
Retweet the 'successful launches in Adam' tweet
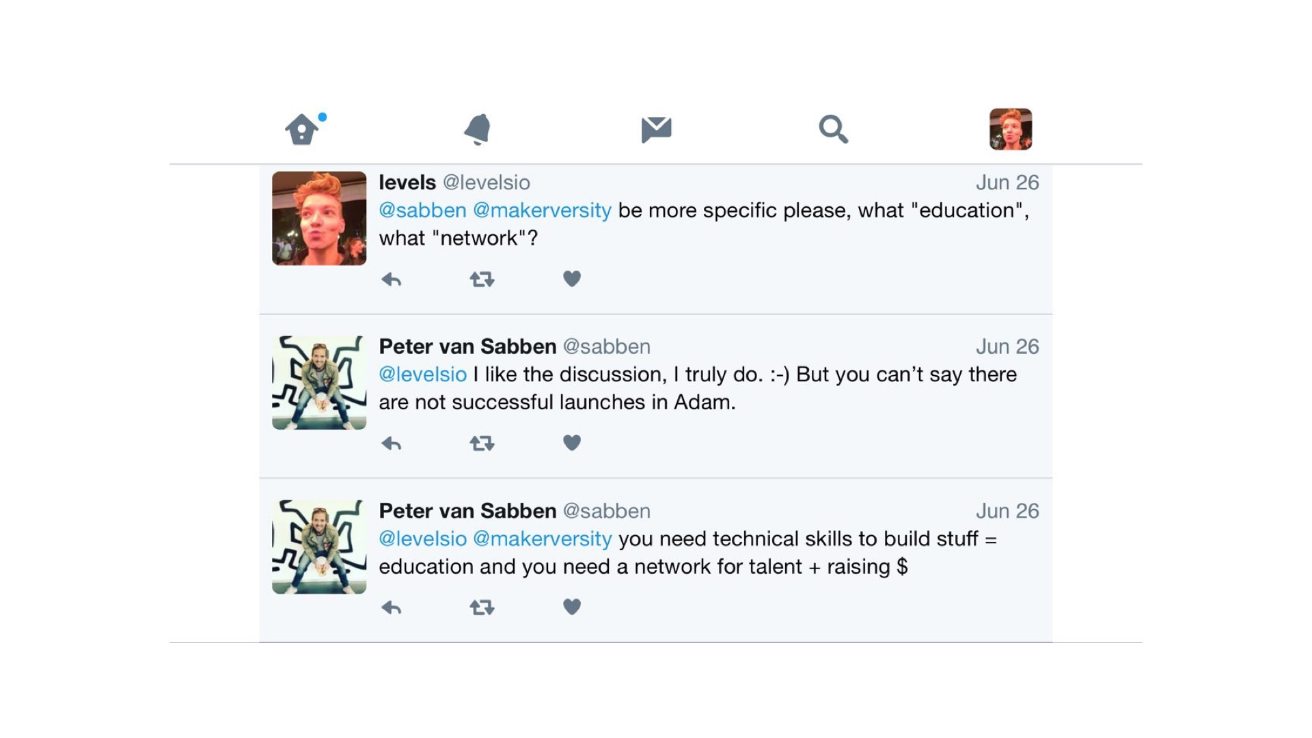(x=482, y=443)
